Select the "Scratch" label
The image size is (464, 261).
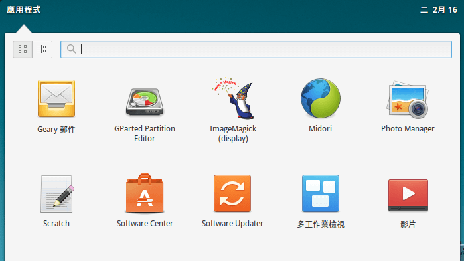pos(56,224)
